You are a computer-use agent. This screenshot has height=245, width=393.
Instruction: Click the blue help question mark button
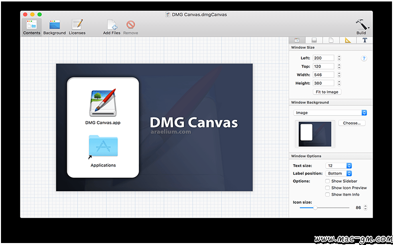(364, 58)
